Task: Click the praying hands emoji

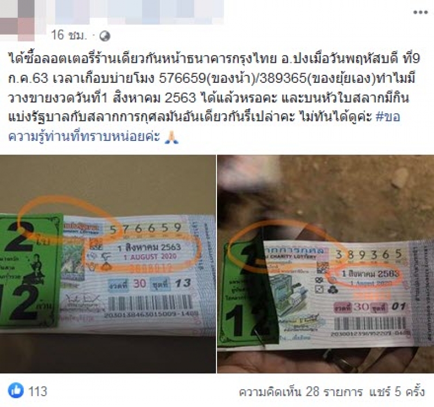Action: (x=171, y=138)
